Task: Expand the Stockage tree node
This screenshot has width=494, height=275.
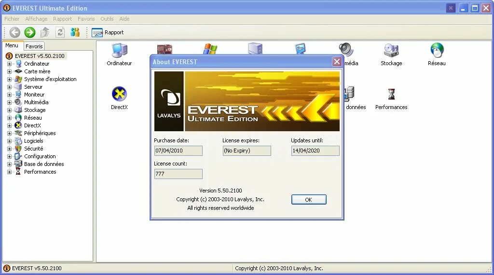Action: [10, 110]
